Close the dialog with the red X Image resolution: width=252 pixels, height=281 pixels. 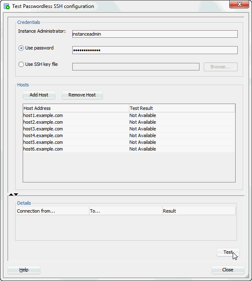coord(239,4)
